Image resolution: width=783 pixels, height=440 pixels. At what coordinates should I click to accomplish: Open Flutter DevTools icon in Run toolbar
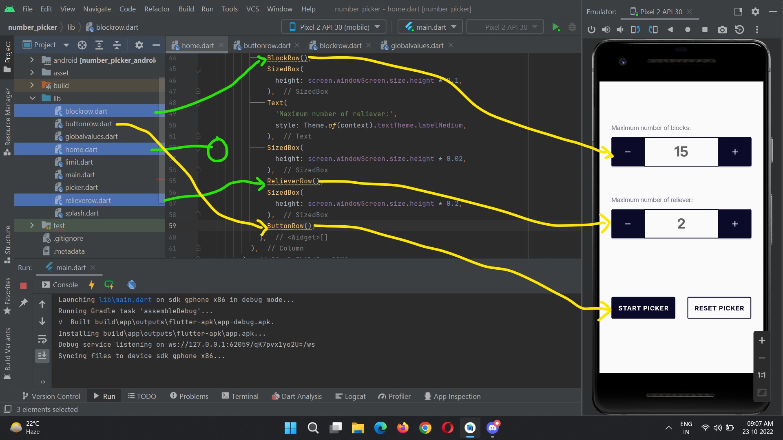point(131,285)
